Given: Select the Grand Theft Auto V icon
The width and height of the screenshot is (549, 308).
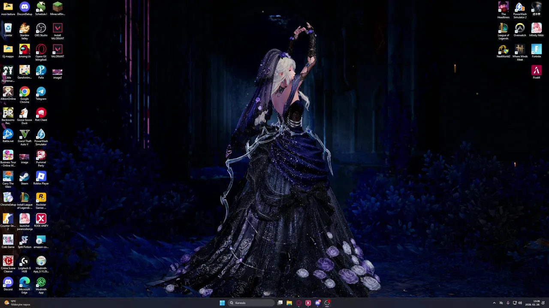Looking at the screenshot, I should [24, 137].
